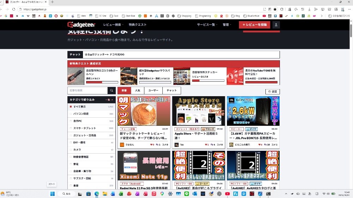Viewport: 353px width, 198px height.
Task: Open the 吉田製作所ステッカー quest item
Action: pyautogui.click(x=200, y=76)
